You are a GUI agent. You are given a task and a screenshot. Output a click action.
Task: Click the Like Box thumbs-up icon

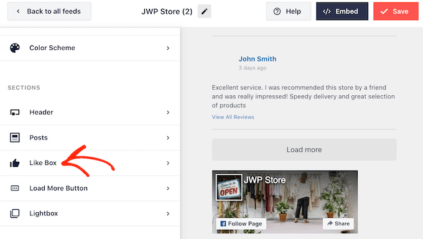(x=15, y=163)
